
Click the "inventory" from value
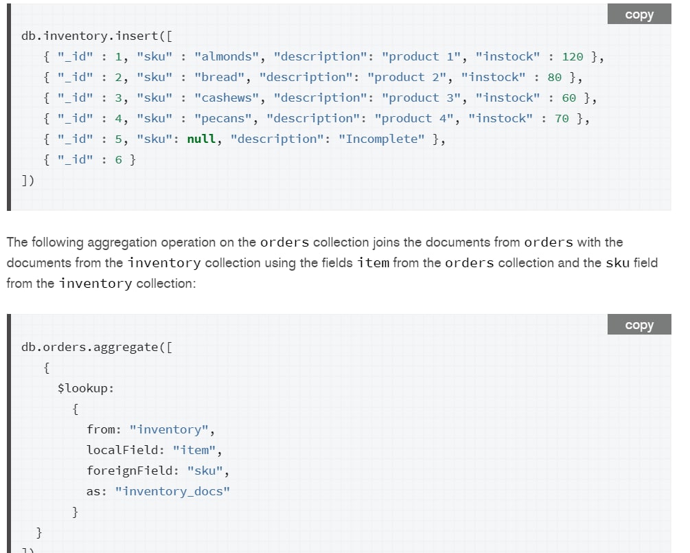[169, 429]
